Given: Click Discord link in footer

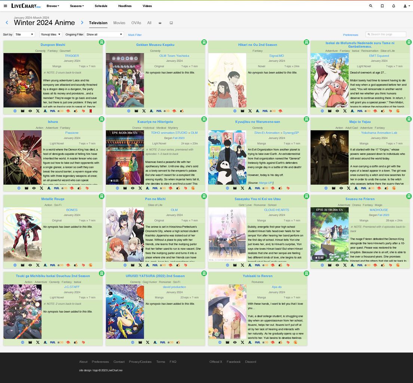Looking at the screenshot, I should point(251,362).
